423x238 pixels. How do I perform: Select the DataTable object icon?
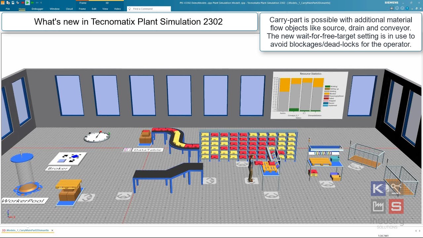127,150
